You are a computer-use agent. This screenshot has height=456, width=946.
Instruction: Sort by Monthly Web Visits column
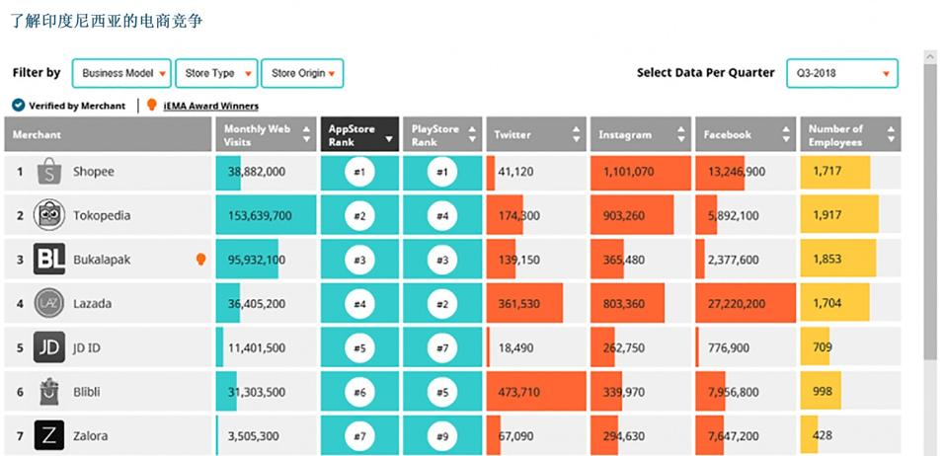coord(266,134)
